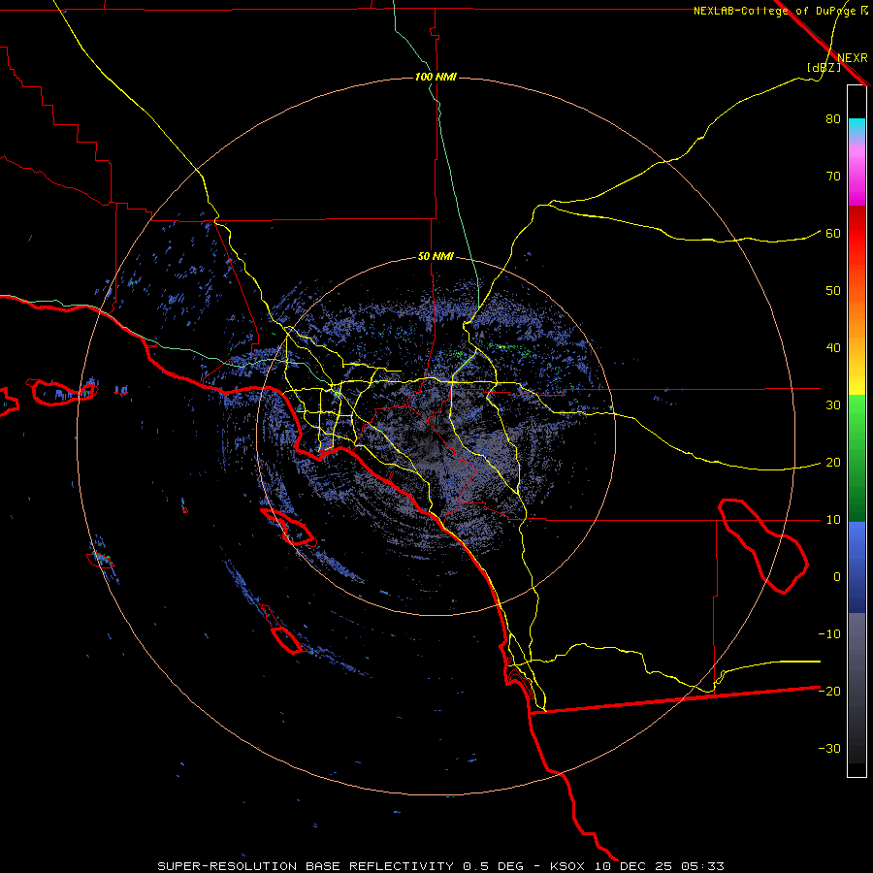873x873 pixels.
Task: Select the -10 value on the dBZ scale
Action: (x=829, y=634)
